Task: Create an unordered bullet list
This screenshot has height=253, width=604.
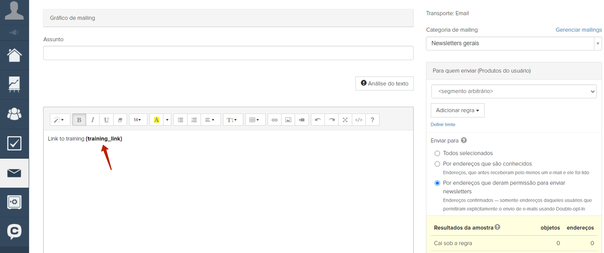Action: [180, 120]
